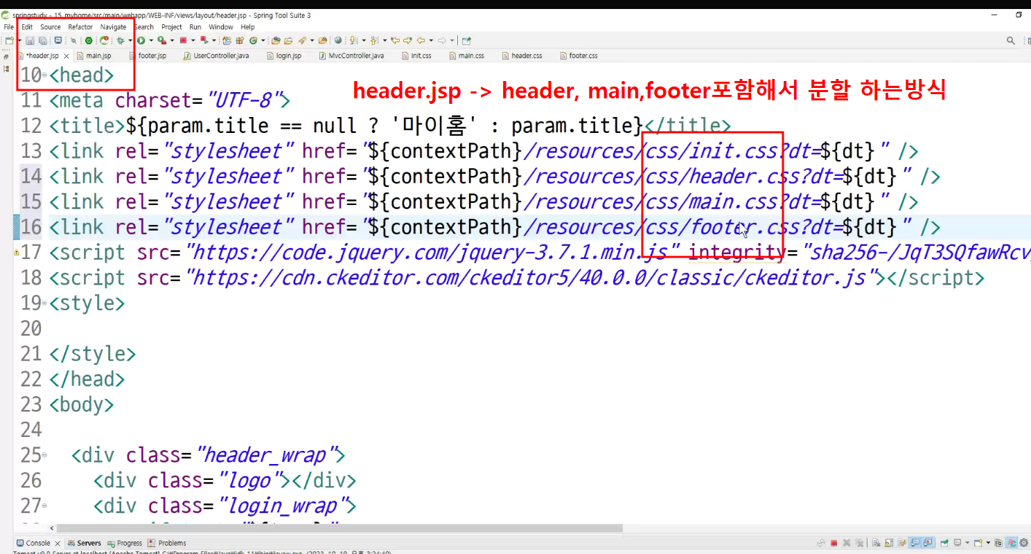Click the New file wizard icon
Image resolution: width=1031 pixels, height=554 pixels.
pyautogui.click(x=9, y=41)
